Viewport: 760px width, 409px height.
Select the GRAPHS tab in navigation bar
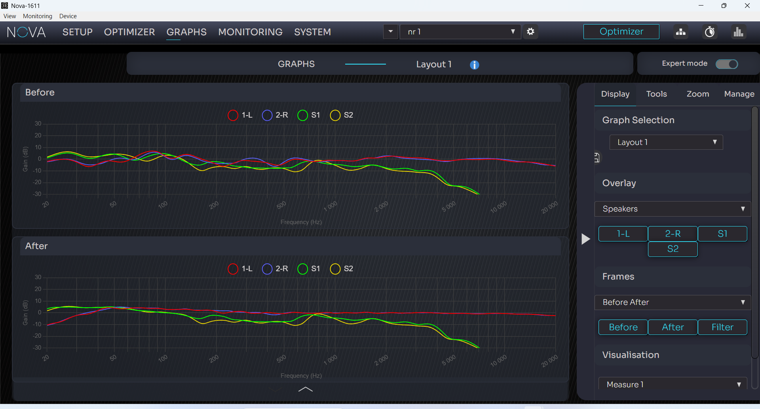click(186, 32)
